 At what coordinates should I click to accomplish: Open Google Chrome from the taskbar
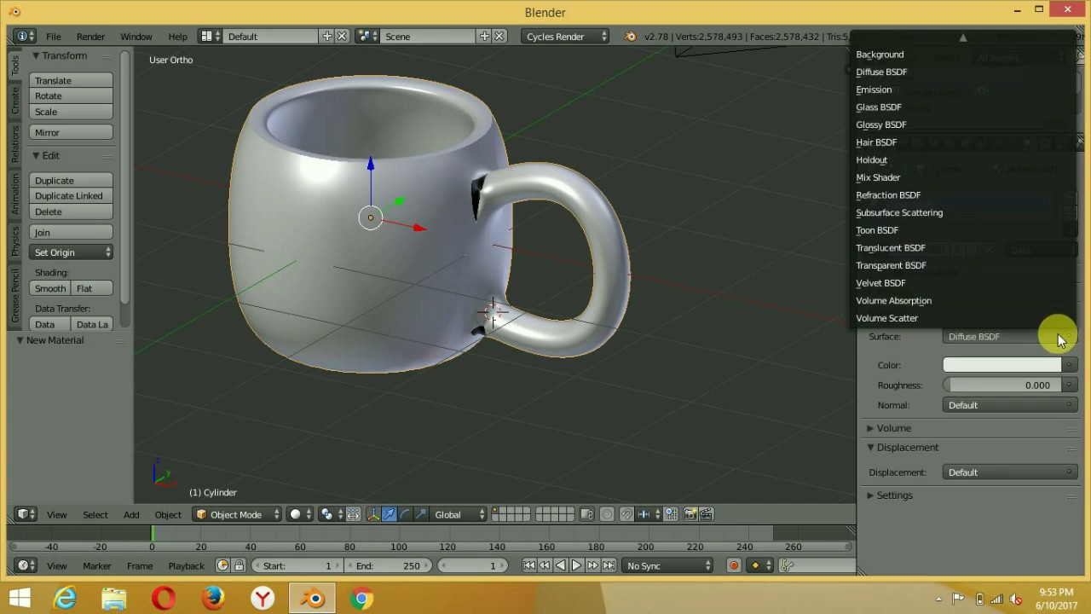click(x=361, y=599)
